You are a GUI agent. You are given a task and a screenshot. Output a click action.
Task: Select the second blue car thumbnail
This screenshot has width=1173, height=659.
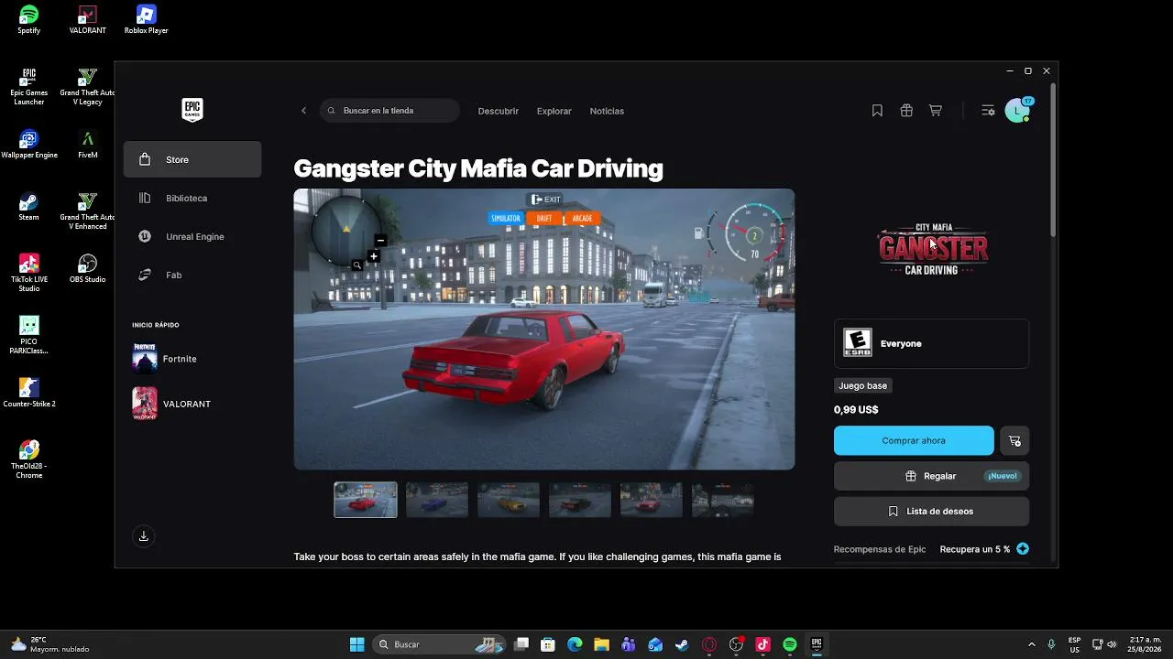pos(437,500)
